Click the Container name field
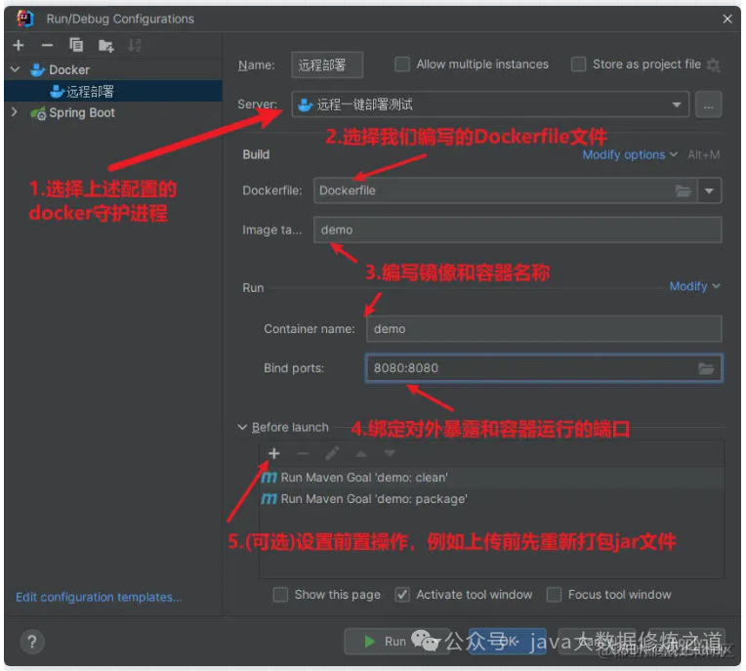Image resolution: width=746 pixels, height=671 pixels. tap(544, 329)
